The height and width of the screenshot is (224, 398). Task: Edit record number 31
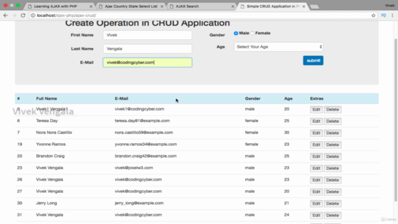point(317,215)
